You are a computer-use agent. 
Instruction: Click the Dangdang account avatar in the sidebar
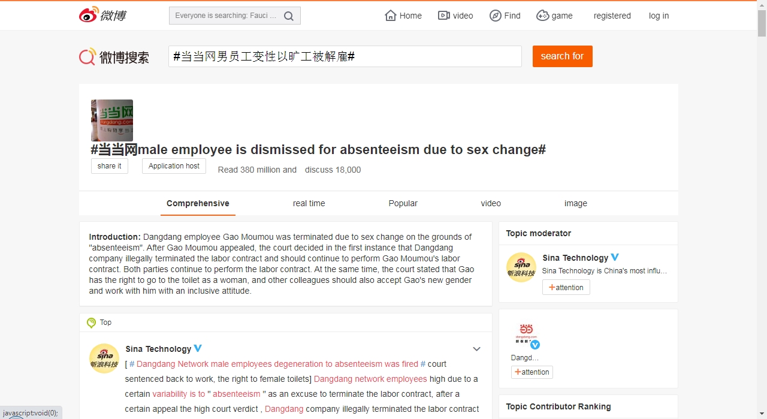[x=526, y=334]
